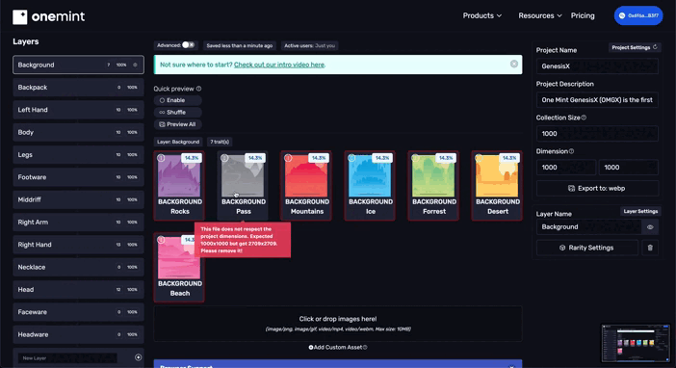Select the Left Hand layer

click(78, 110)
